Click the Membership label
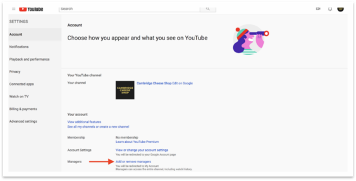 click(x=76, y=138)
